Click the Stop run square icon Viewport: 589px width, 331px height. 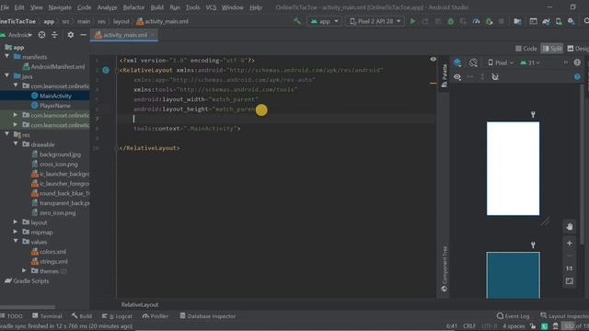click(x=501, y=21)
